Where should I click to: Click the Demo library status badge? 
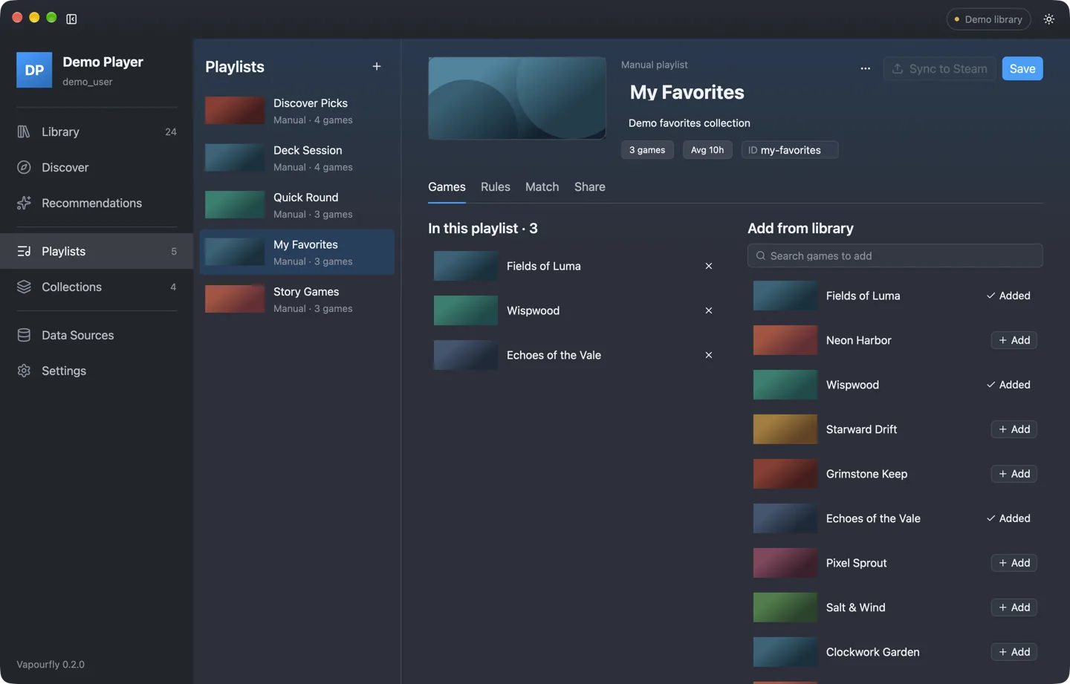(x=988, y=19)
